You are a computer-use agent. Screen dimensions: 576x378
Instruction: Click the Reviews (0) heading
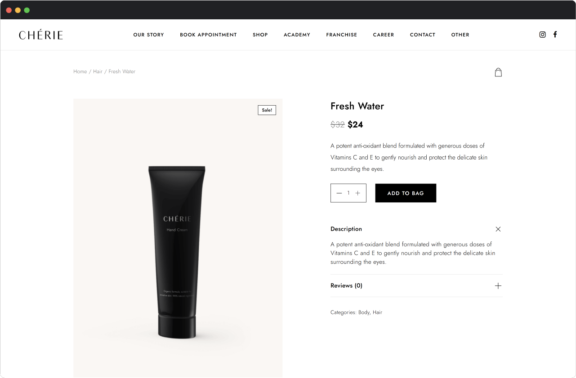(346, 285)
